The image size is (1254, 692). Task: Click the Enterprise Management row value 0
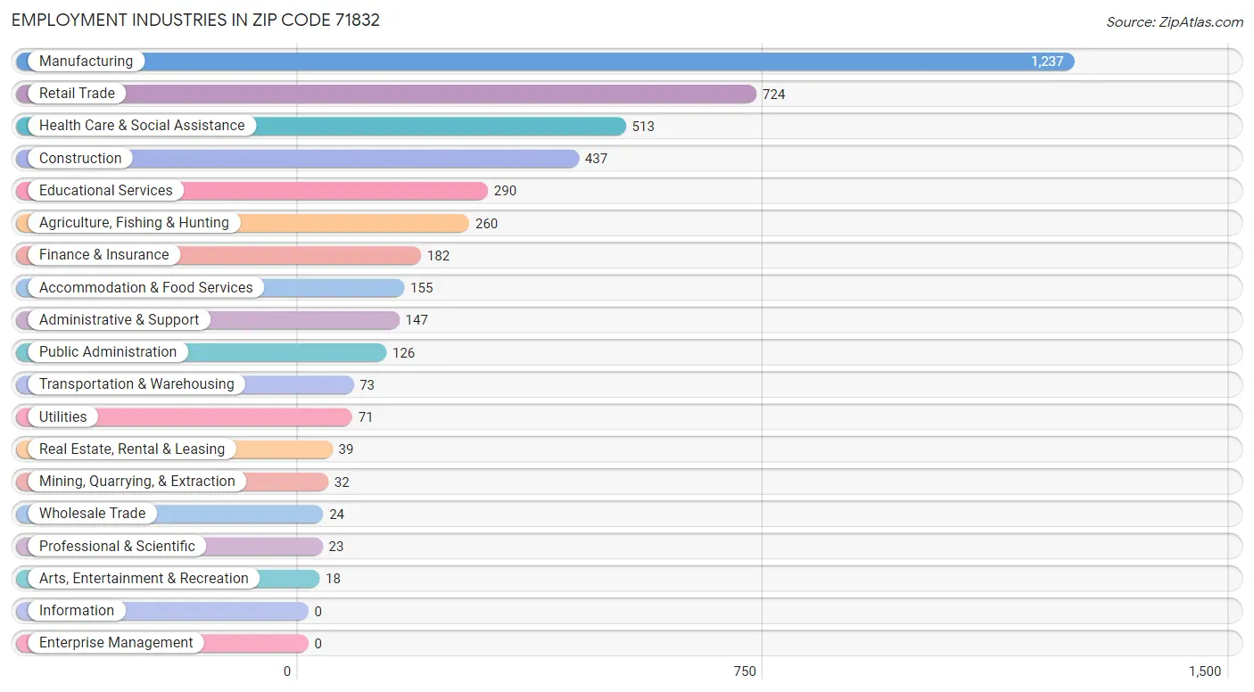[318, 644]
